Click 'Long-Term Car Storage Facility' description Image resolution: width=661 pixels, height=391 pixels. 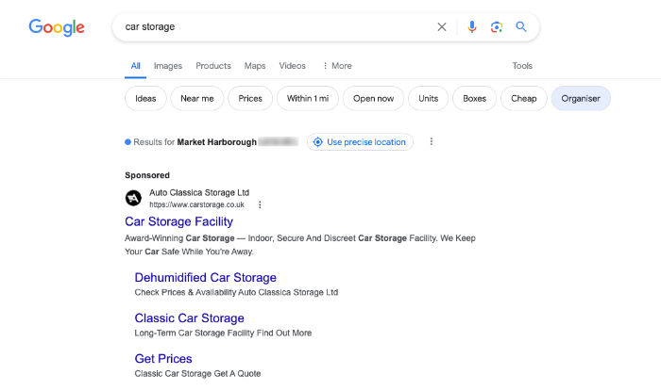[223, 333]
